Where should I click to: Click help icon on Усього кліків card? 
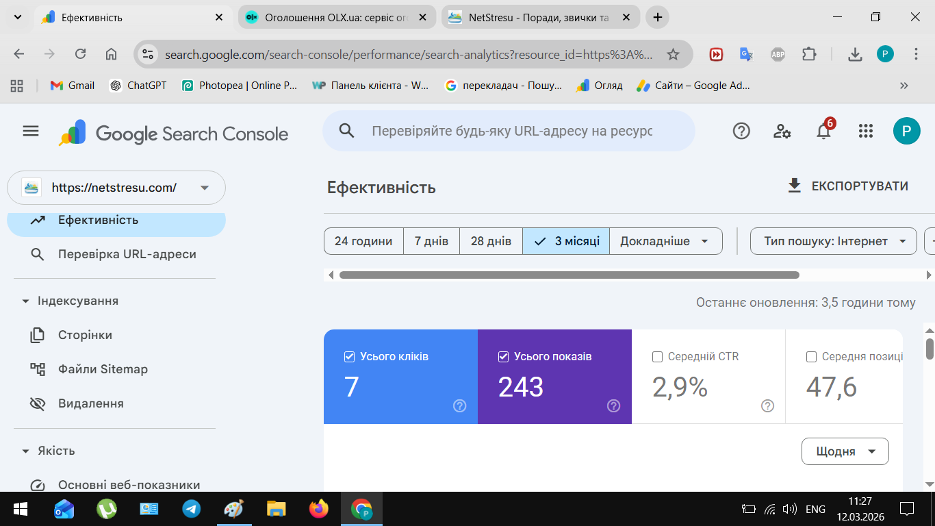tap(459, 406)
